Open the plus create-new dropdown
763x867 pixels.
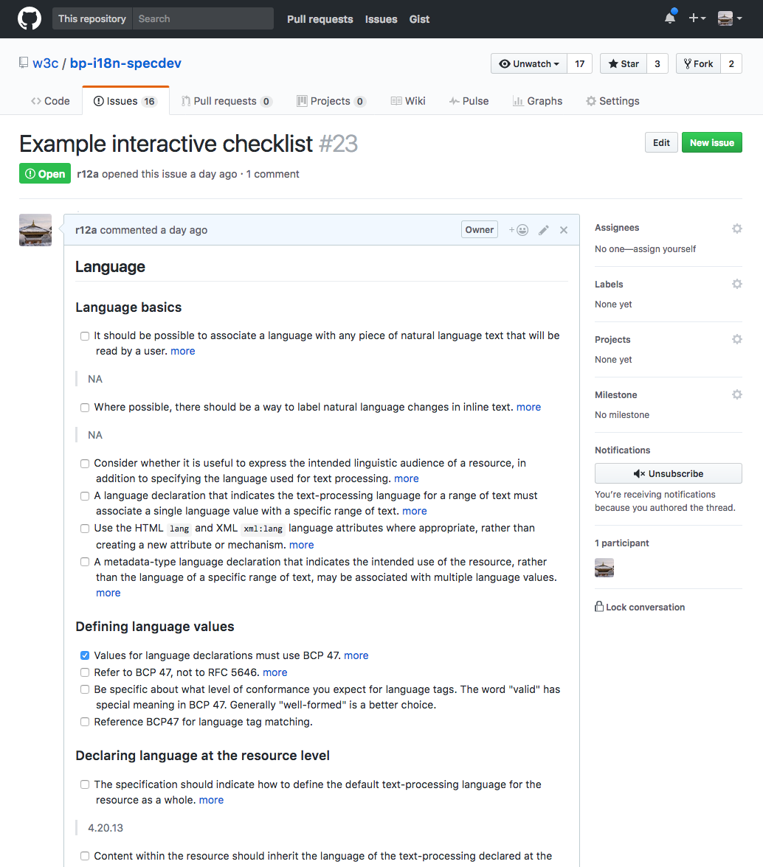pos(697,18)
